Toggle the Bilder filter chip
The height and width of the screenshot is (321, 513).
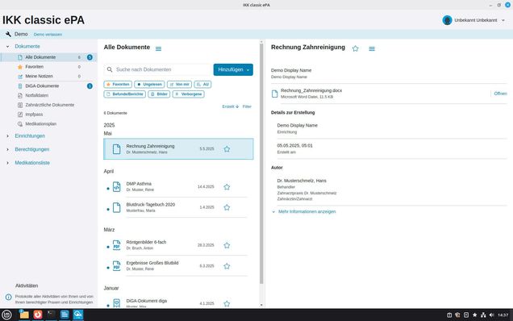pos(159,94)
